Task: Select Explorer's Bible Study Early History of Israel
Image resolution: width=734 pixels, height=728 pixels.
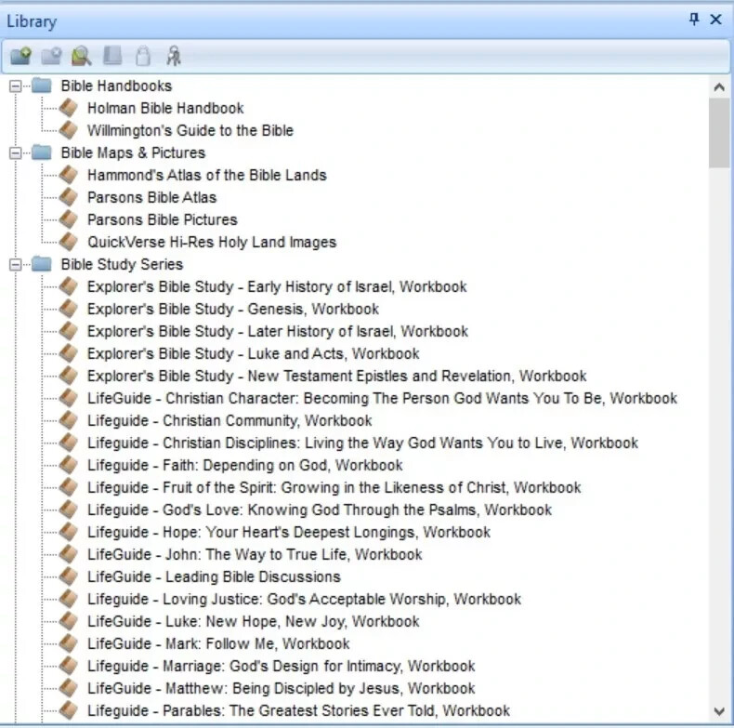Action: (x=277, y=286)
